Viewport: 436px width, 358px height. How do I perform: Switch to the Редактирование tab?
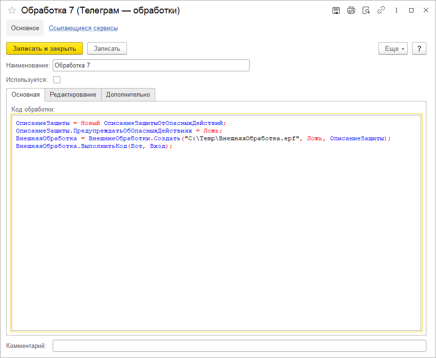(x=73, y=95)
